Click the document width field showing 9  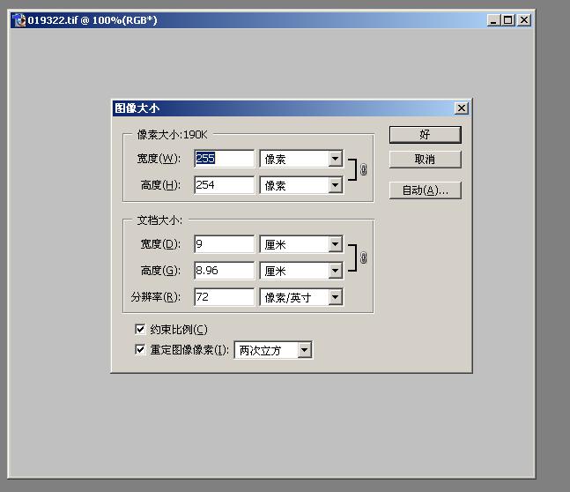(225, 244)
